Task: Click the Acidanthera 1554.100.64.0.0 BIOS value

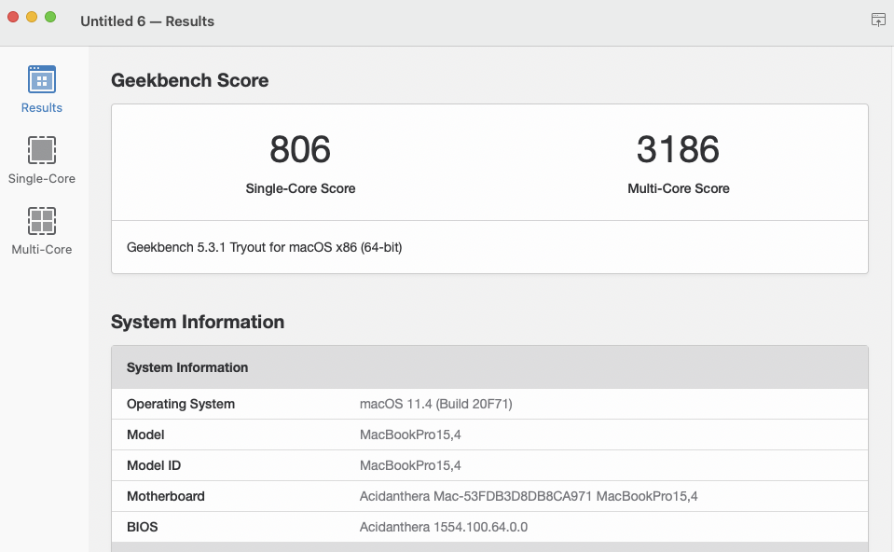Action: 444,527
